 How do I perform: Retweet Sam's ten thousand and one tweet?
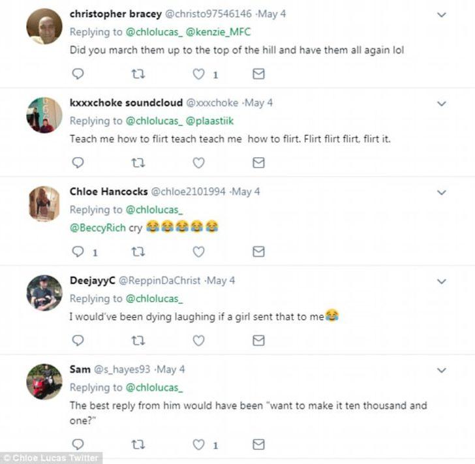(138, 445)
